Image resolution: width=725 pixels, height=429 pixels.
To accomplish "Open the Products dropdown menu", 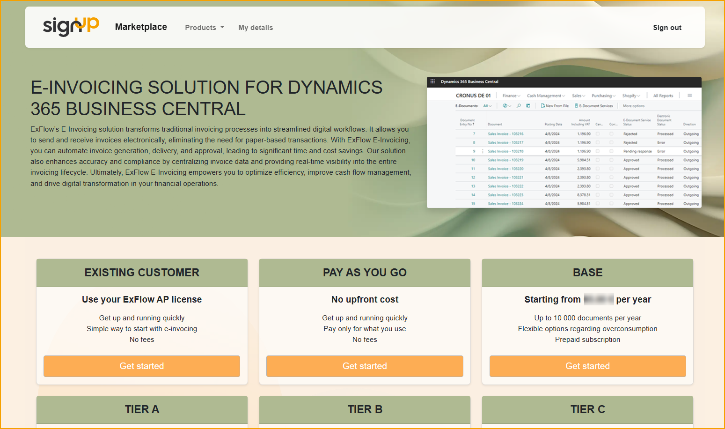I will [205, 28].
